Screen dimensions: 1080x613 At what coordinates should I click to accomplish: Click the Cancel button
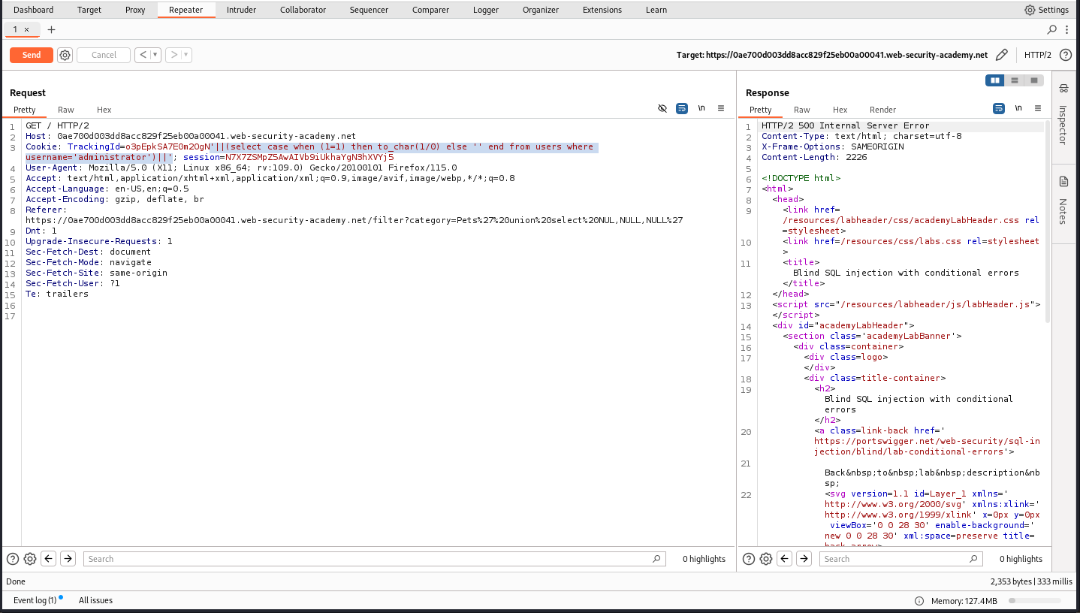(x=104, y=55)
